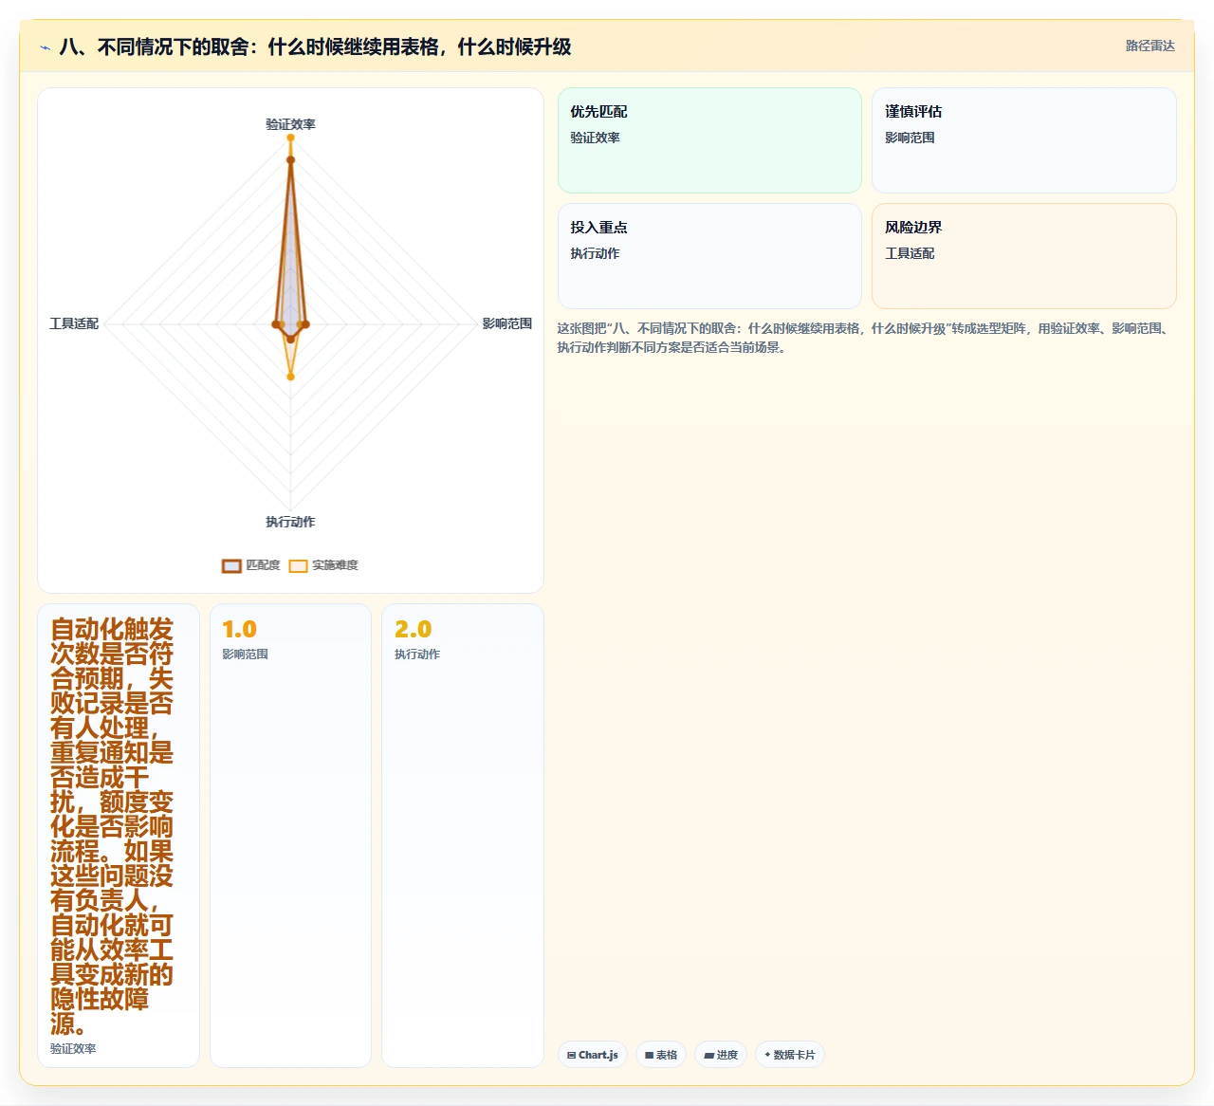Click the 验证效率 caption below large text
Viewport: 1214px width, 1106px height.
coord(73,1049)
